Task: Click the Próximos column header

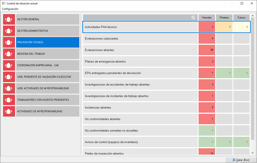Action: click(x=224, y=17)
